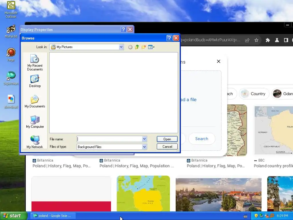
Task: Open the yellow Poland map thumbnail
Action: (143, 194)
